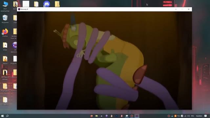
Task: Open the taskbar search magnifier
Action: (x=7, y=116)
